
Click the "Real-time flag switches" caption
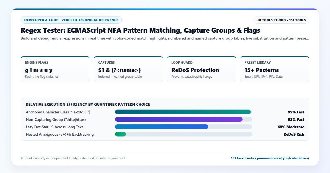point(42,77)
